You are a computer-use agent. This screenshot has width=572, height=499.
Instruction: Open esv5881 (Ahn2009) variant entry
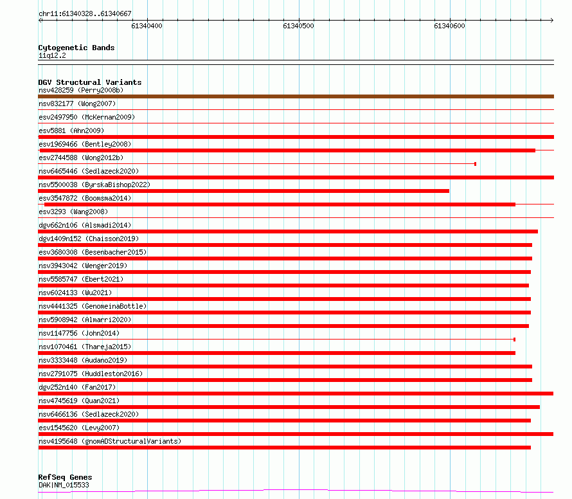pyautogui.click(x=71, y=131)
